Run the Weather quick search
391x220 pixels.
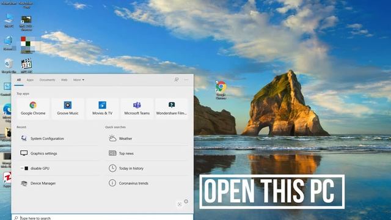click(x=147, y=139)
